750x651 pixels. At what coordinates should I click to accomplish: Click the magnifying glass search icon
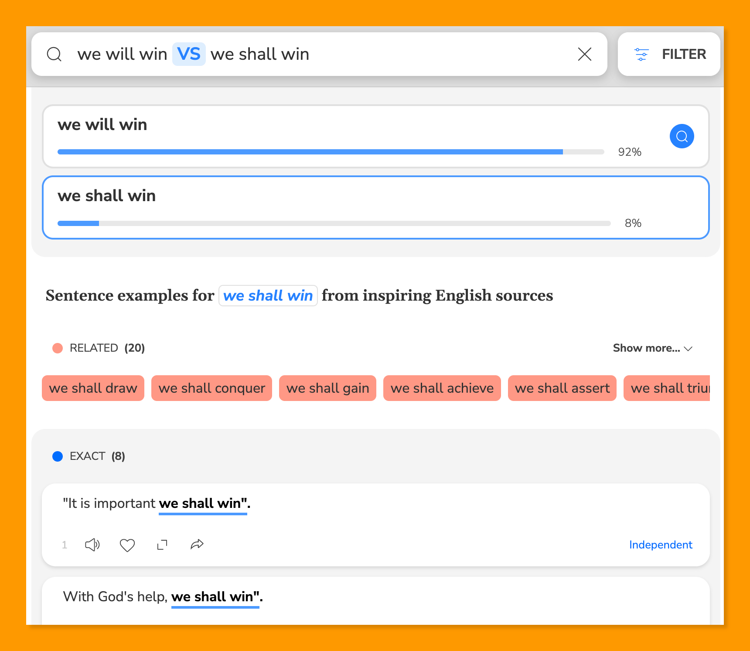[55, 55]
